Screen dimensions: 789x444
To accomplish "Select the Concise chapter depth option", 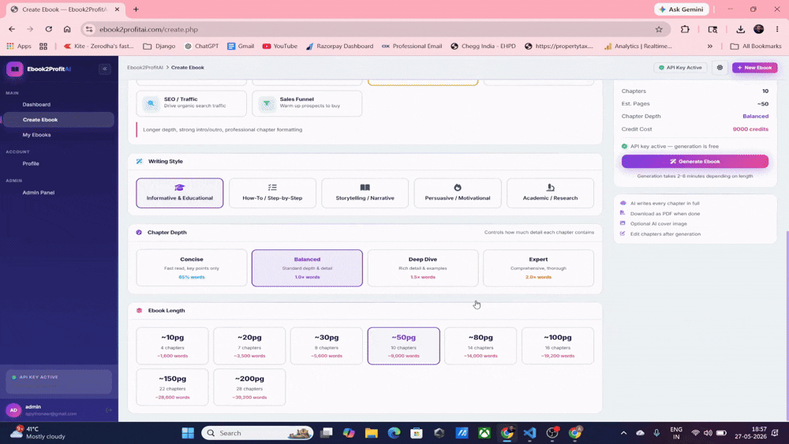I will coord(192,268).
